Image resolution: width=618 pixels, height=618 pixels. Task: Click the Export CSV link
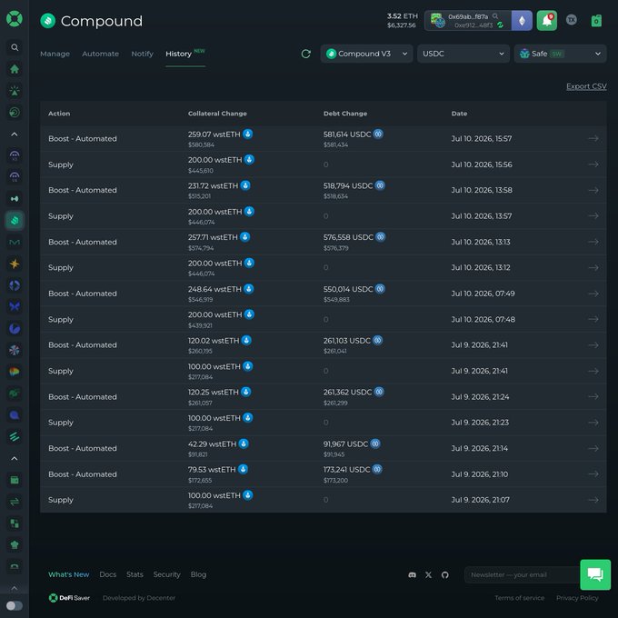(586, 86)
